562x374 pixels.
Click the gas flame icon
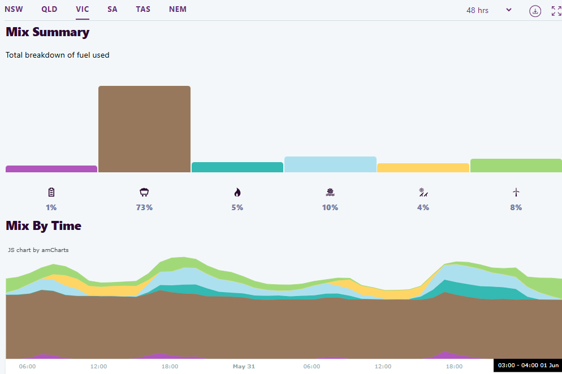click(237, 192)
